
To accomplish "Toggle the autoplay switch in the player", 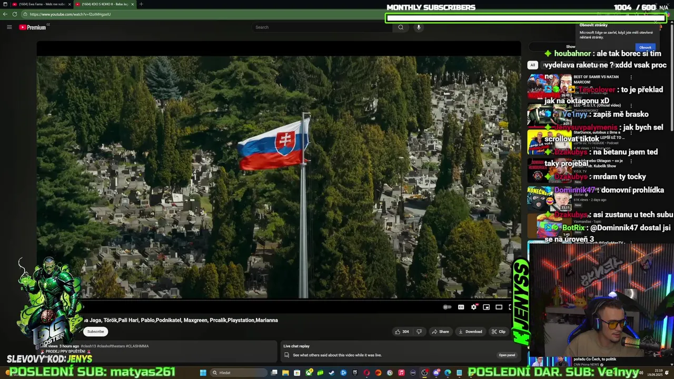I will click(x=447, y=307).
